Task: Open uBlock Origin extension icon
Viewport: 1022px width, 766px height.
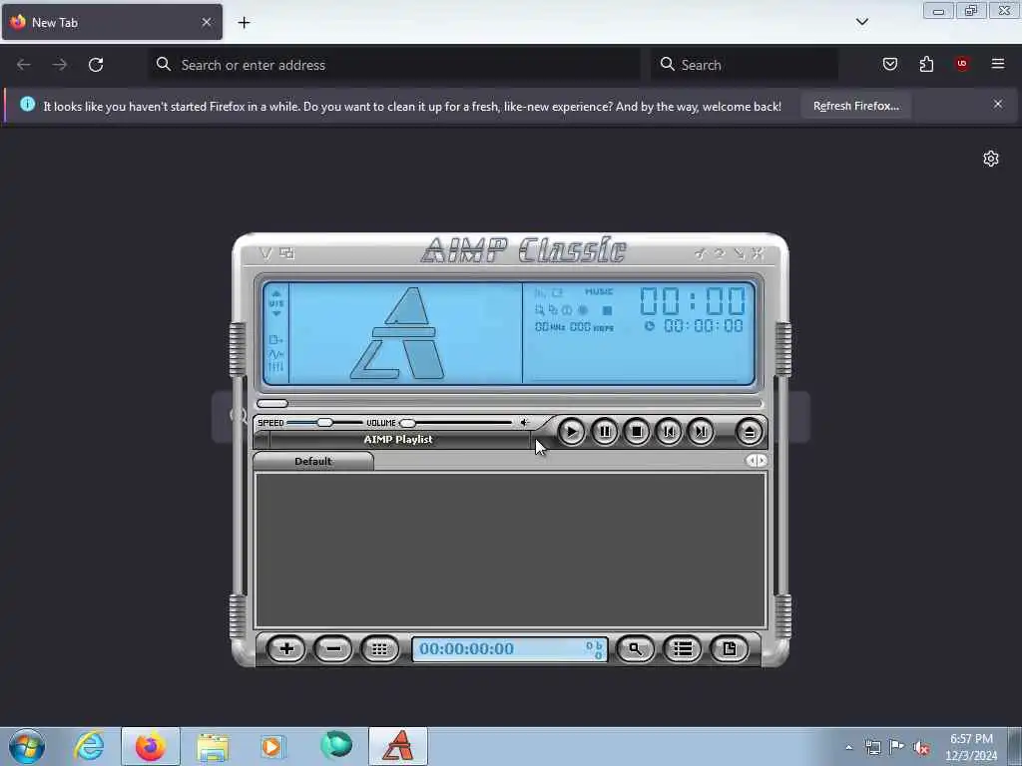Action: 962,64
